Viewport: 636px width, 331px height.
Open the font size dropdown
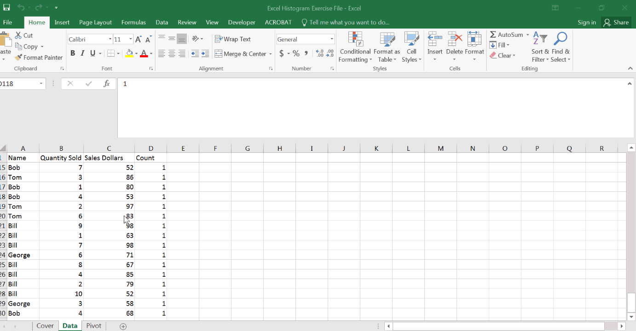coord(131,40)
